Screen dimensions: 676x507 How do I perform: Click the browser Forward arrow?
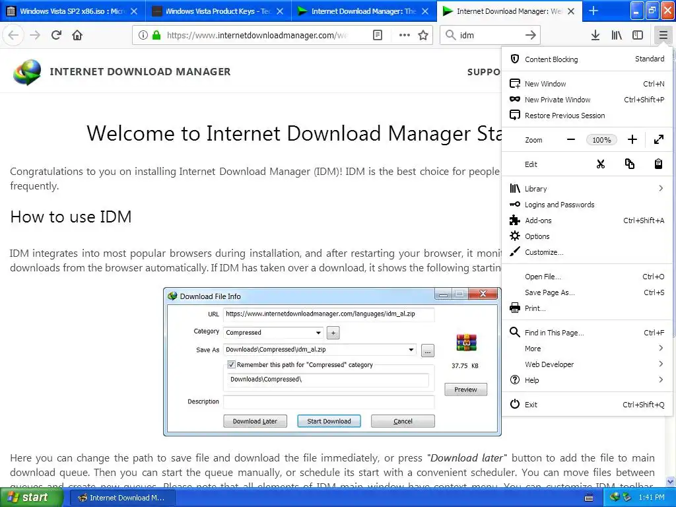point(35,35)
